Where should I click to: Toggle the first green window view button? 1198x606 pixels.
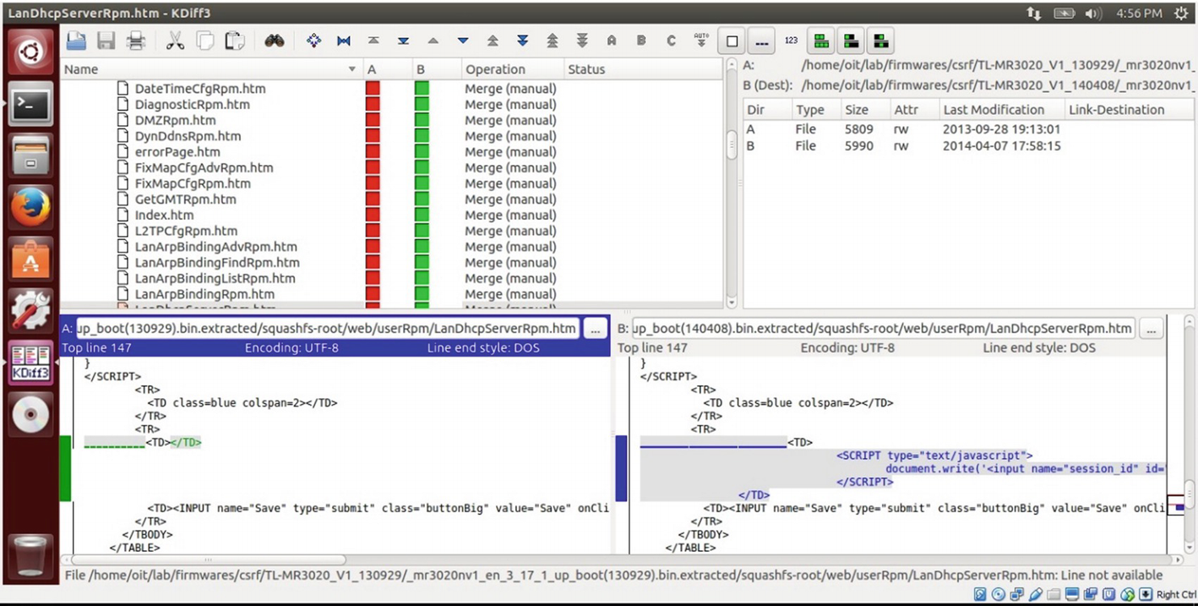pyautogui.click(x=821, y=41)
